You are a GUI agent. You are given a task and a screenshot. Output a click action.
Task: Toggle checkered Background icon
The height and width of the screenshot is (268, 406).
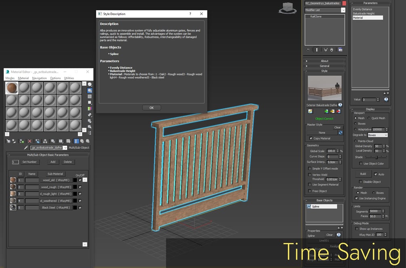point(90,97)
